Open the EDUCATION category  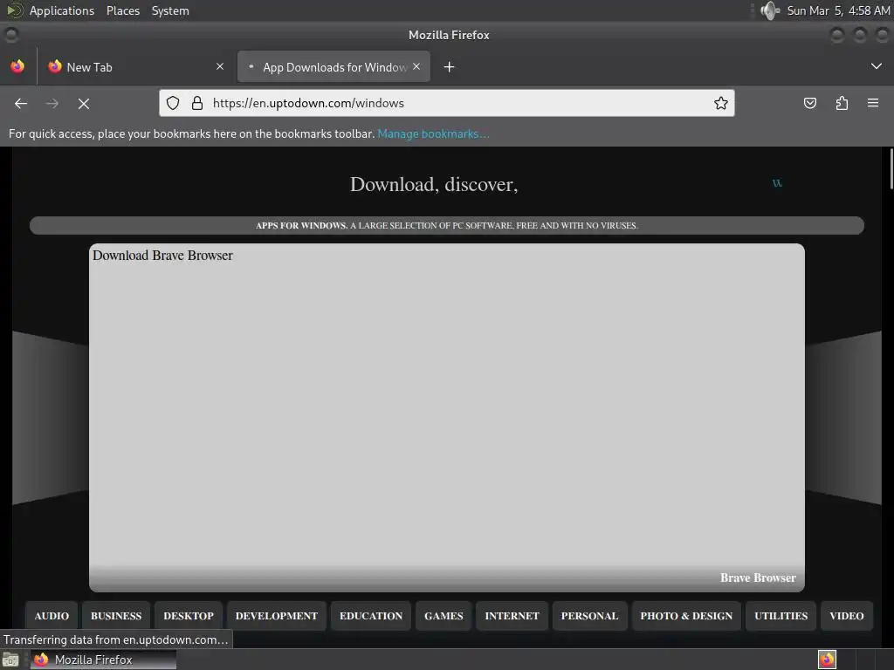click(370, 616)
